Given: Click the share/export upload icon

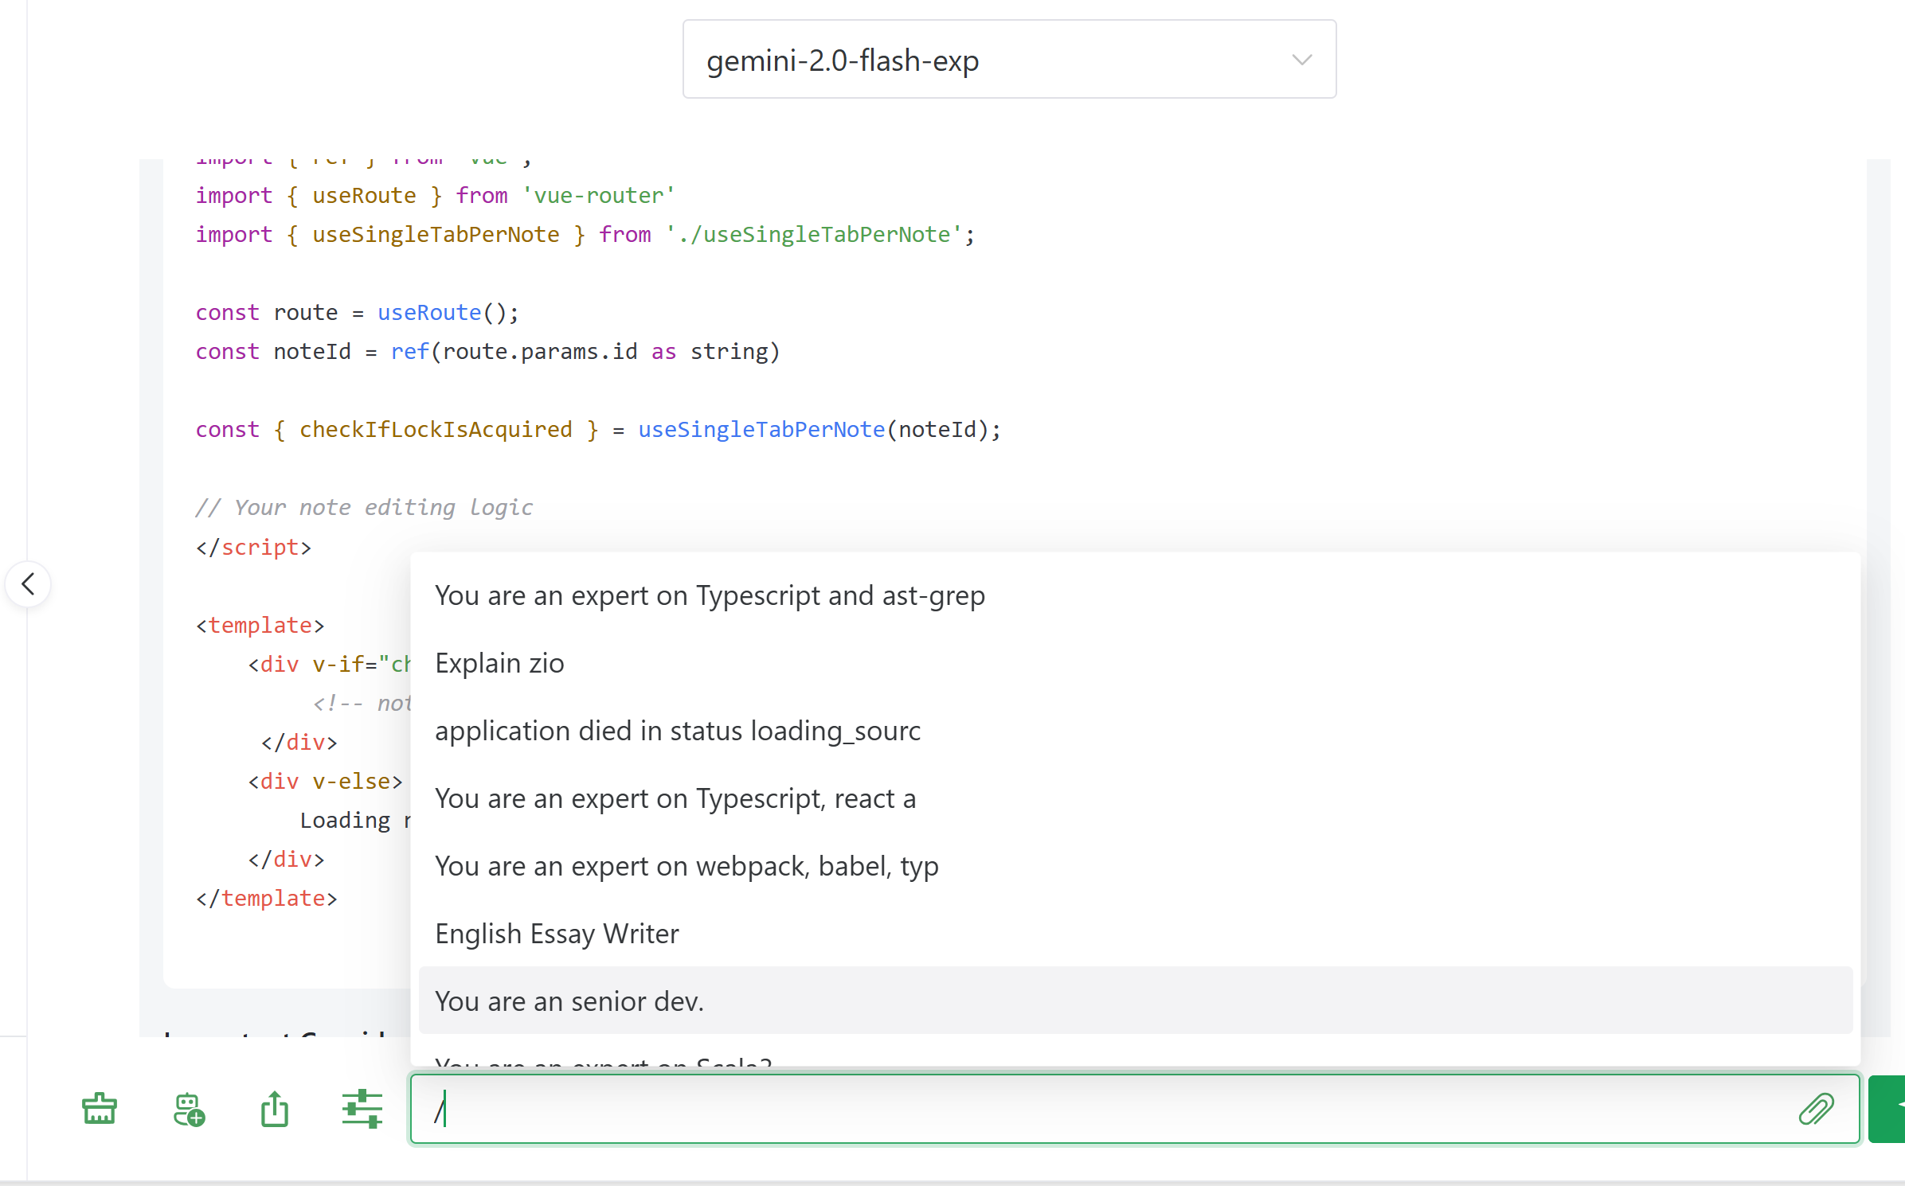Looking at the screenshot, I should click(x=275, y=1109).
